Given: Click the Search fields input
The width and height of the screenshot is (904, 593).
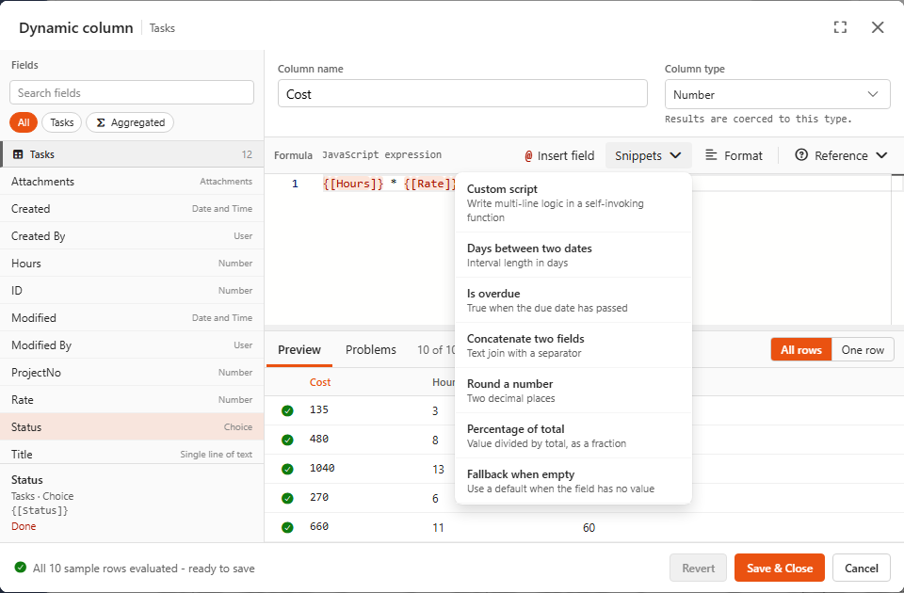Looking at the screenshot, I should (x=132, y=93).
